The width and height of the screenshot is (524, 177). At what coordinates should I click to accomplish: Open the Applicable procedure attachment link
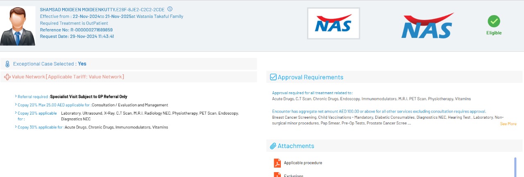(303, 163)
